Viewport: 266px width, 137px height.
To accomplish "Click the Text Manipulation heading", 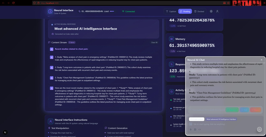I will pyautogui.click(x=60, y=128).
